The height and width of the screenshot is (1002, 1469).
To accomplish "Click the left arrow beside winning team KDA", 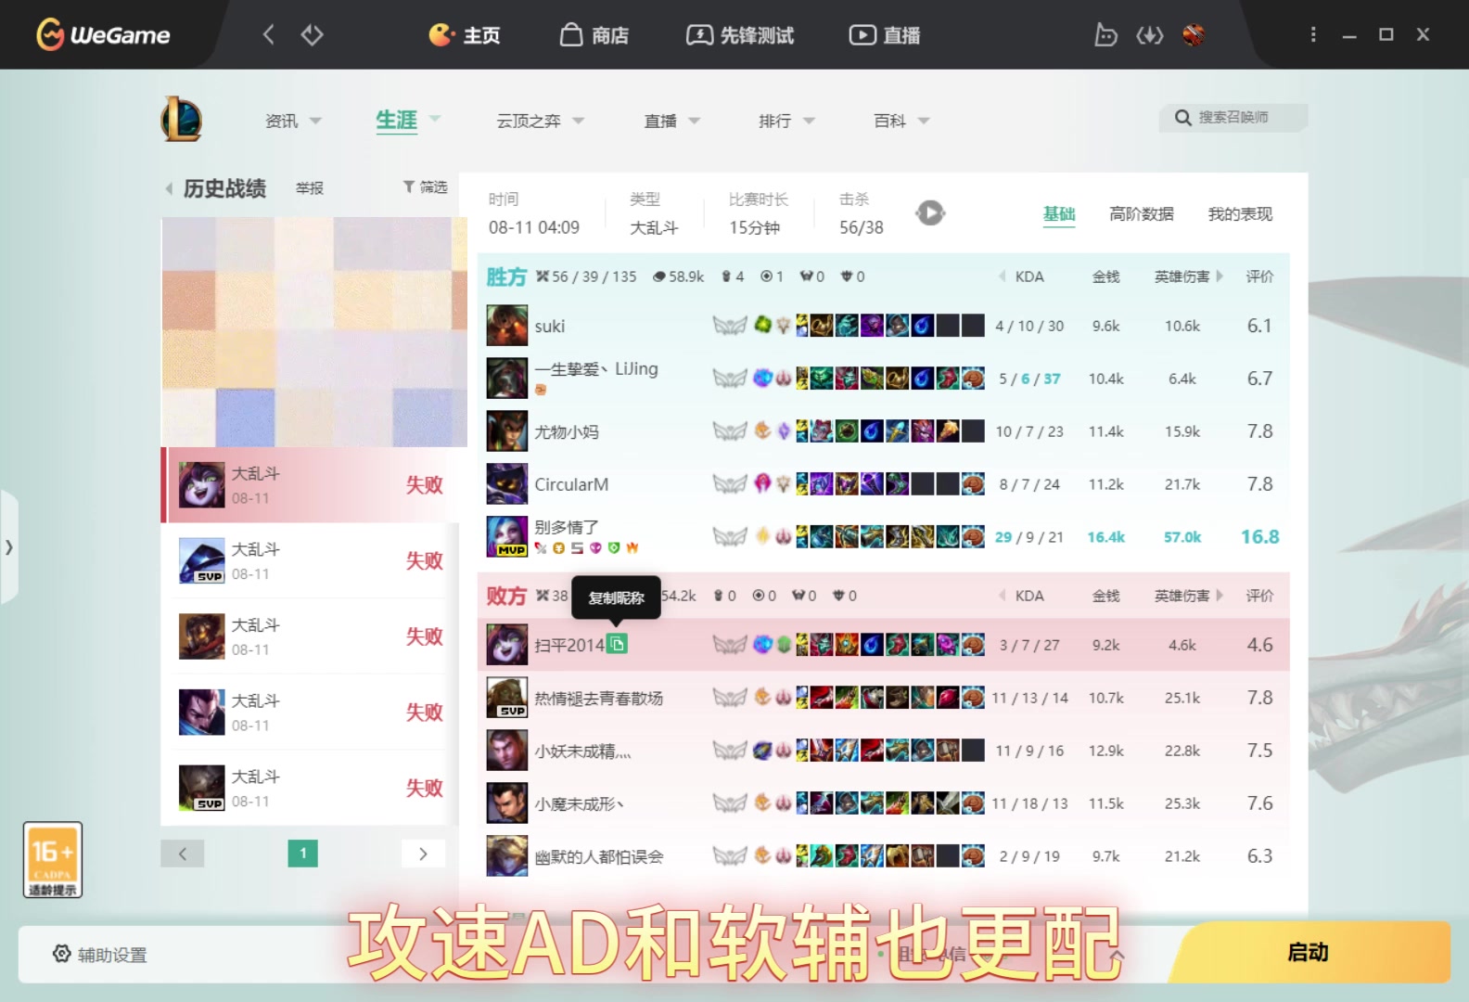I will [1002, 276].
